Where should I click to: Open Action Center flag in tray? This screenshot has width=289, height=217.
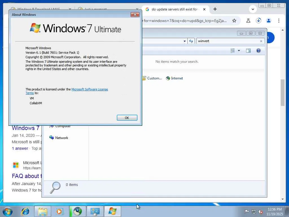(x=246, y=212)
